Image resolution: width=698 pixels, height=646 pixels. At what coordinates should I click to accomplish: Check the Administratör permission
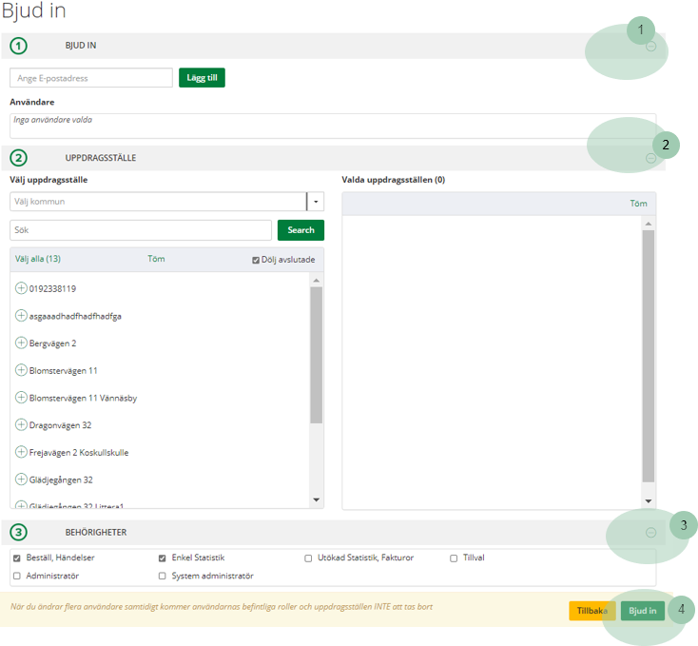tap(17, 577)
